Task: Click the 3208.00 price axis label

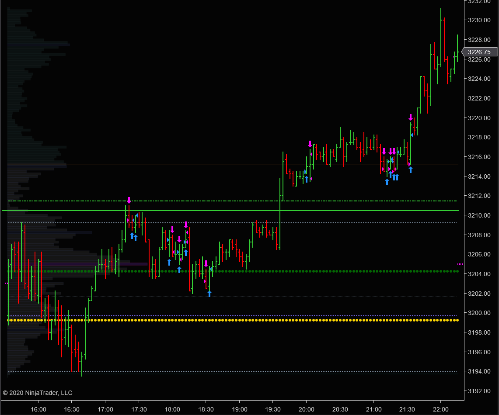Action: (x=479, y=235)
